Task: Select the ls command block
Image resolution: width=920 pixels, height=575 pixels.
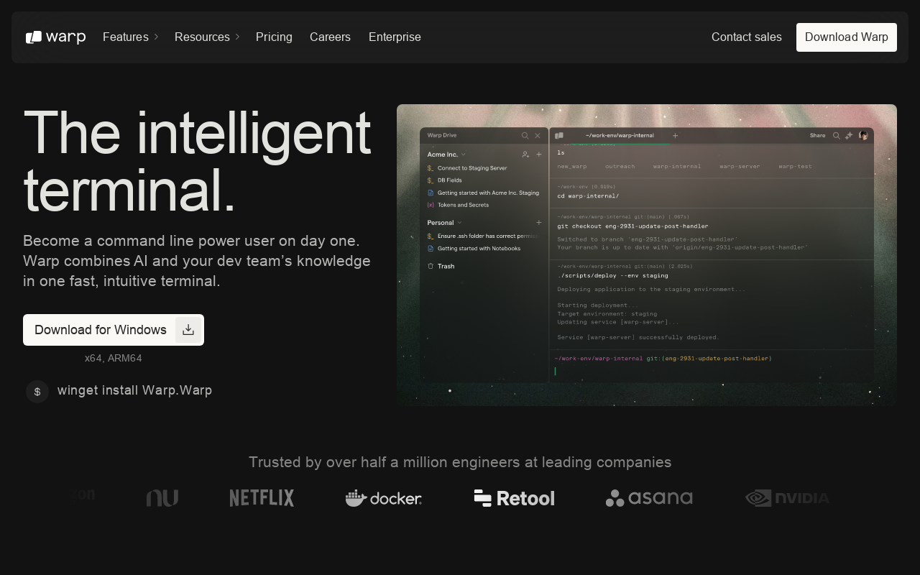Action: (712, 161)
